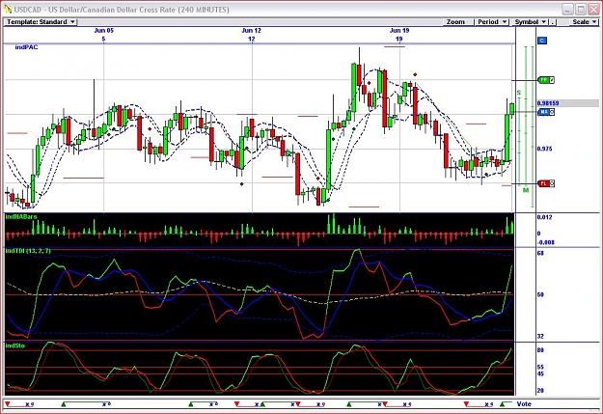The width and height of the screenshot is (603, 414).
Task: Click the green M marker below the gauge
Action: pos(526,190)
